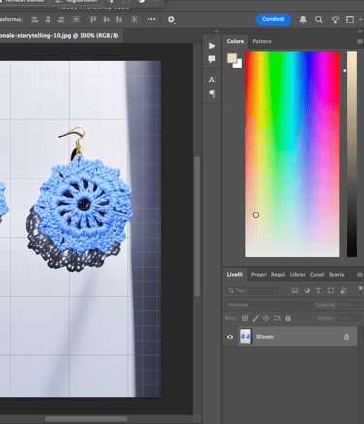Click the workspace layout icon
Screen dimensions: 364x424
click(x=349, y=19)
